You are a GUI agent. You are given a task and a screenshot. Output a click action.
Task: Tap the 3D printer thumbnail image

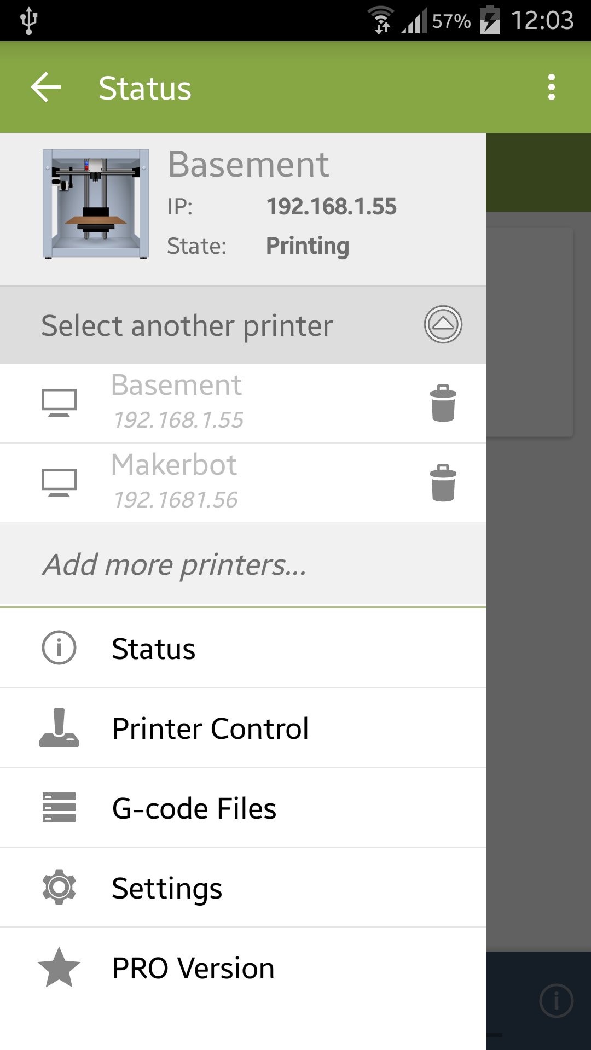(96, 203)
